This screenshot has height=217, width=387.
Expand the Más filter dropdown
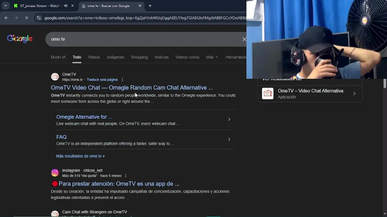click(x=212, y=57)
